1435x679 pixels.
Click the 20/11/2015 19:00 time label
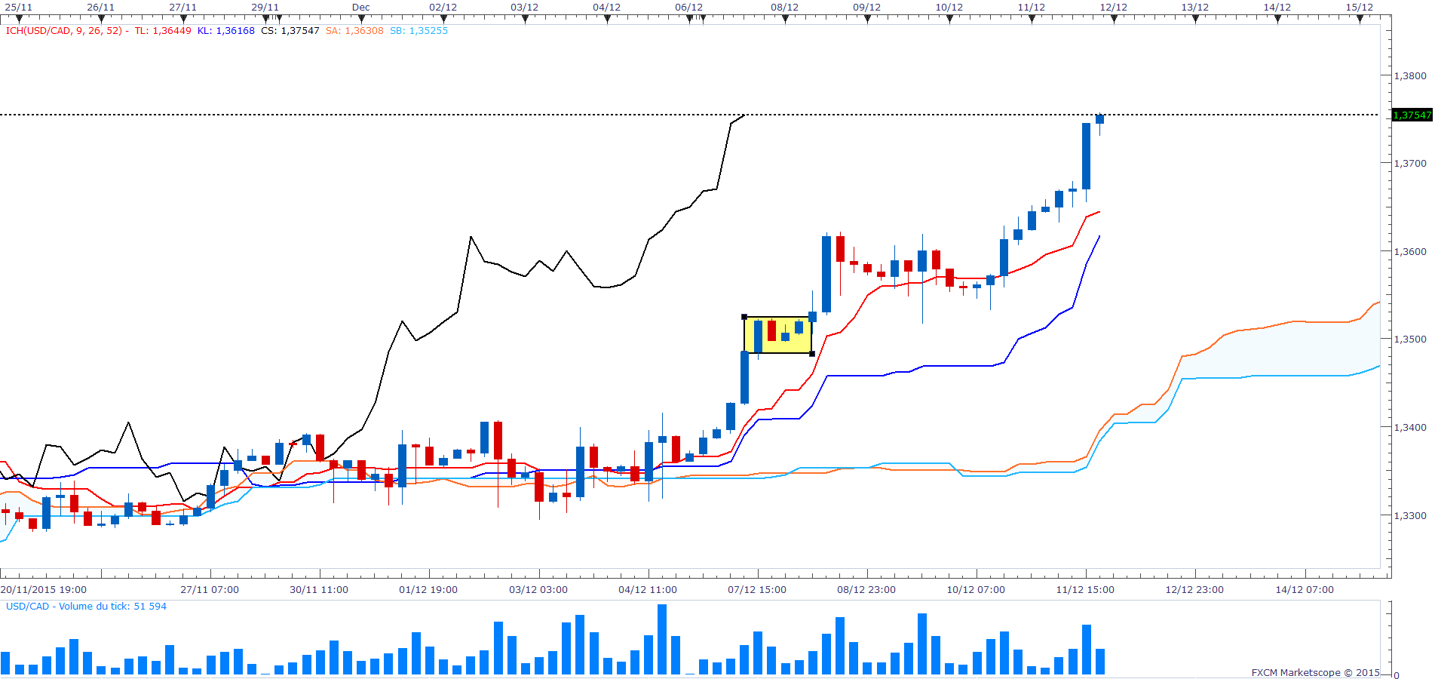[44, 590]
